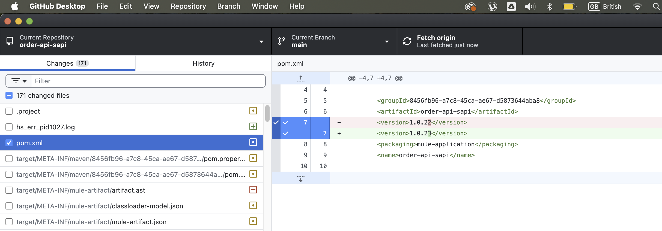Click modified status icon for pom.proper... file
The width and height of the screenshot is (662, 231).
click(x=253, y=158)
